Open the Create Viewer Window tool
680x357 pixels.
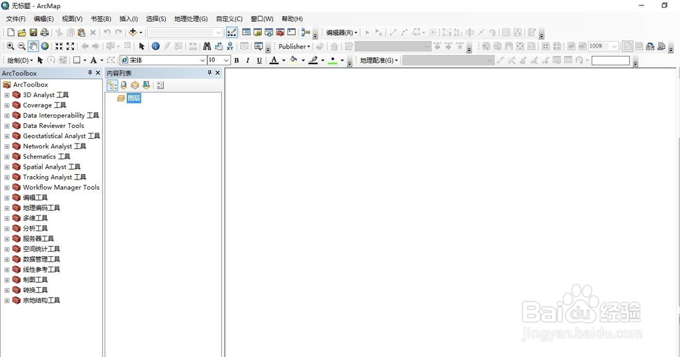pos(258,46)
